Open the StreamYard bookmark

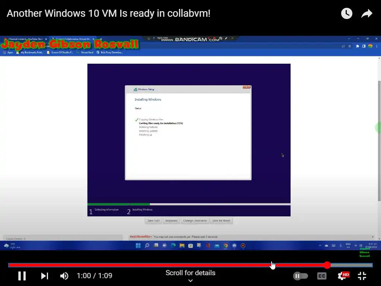pyautogui.click(x=85, y=52)
